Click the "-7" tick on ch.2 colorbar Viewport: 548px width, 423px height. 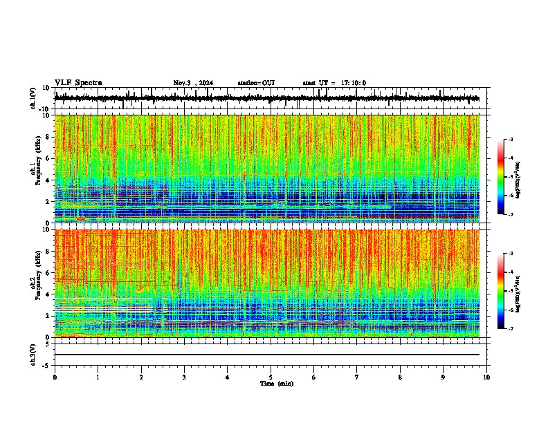510,329
